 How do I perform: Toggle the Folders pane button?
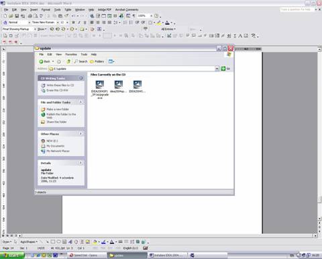pos(97,61)
